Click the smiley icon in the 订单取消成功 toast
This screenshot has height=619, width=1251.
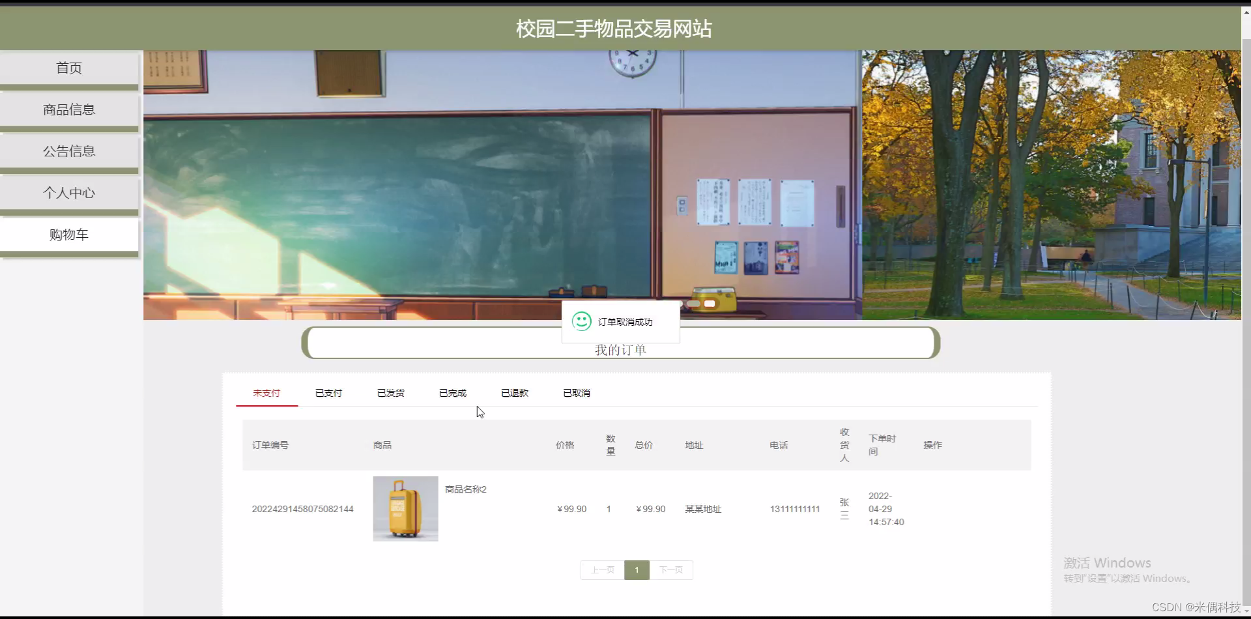[581, 321]
